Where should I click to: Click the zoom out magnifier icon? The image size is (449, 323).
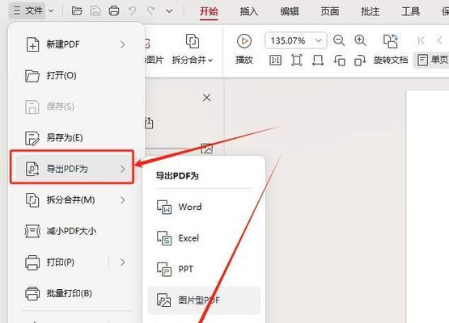339,40
